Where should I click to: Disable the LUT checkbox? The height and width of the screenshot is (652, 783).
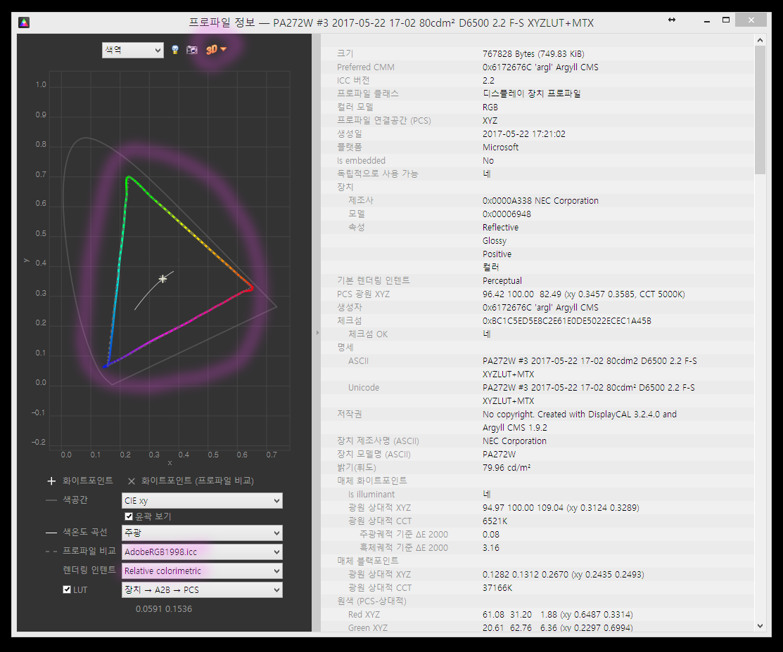[68, 589]
